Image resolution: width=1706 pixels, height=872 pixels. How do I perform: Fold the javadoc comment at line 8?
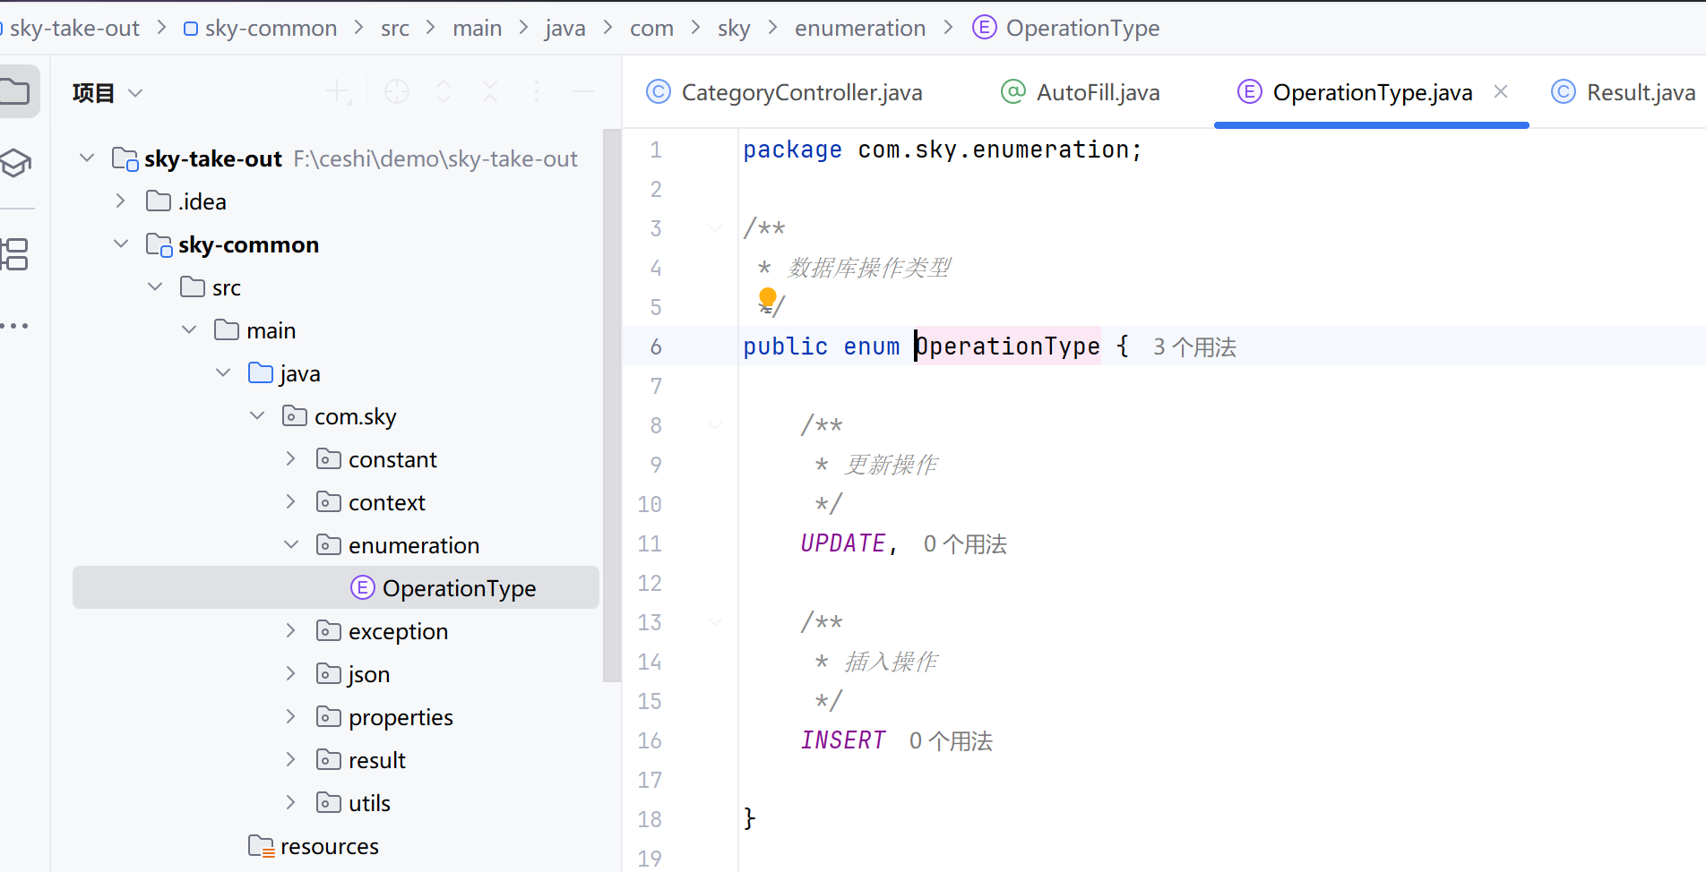pyautogui.click(x=715, y=425)
